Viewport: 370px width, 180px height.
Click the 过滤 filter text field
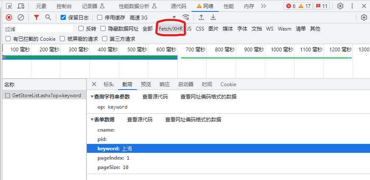point(39,29)
